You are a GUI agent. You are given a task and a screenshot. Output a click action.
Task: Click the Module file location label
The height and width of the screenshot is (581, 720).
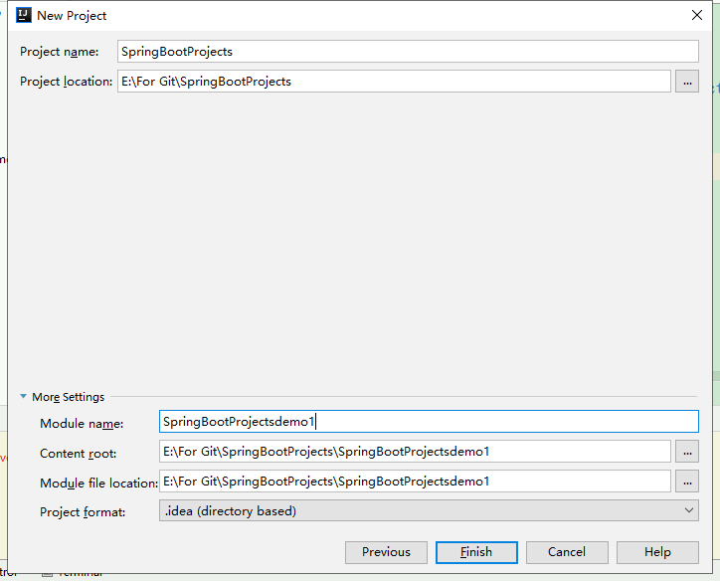point(98,484)
